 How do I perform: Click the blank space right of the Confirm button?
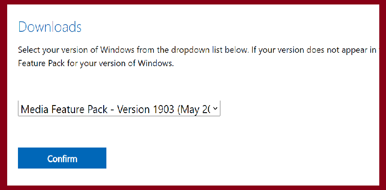[241, 158]
